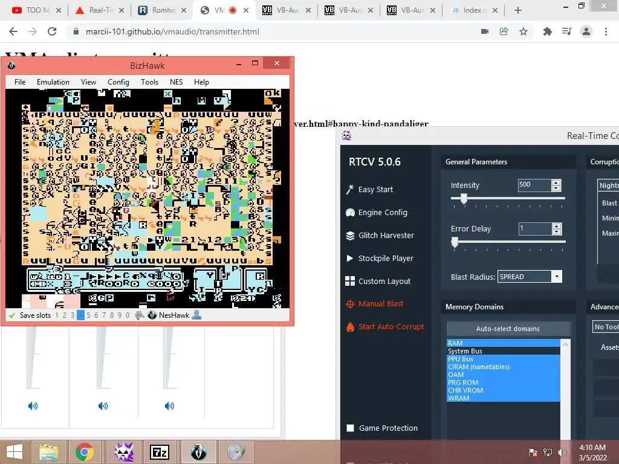Open File Explorer from taskbar

tap(48, 452)
